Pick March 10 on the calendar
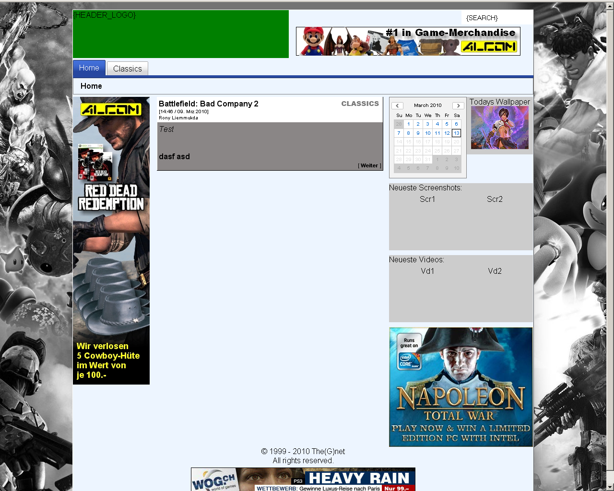Image resolution: width=614 pixels, height=491 pixels. tap(427, 133)
